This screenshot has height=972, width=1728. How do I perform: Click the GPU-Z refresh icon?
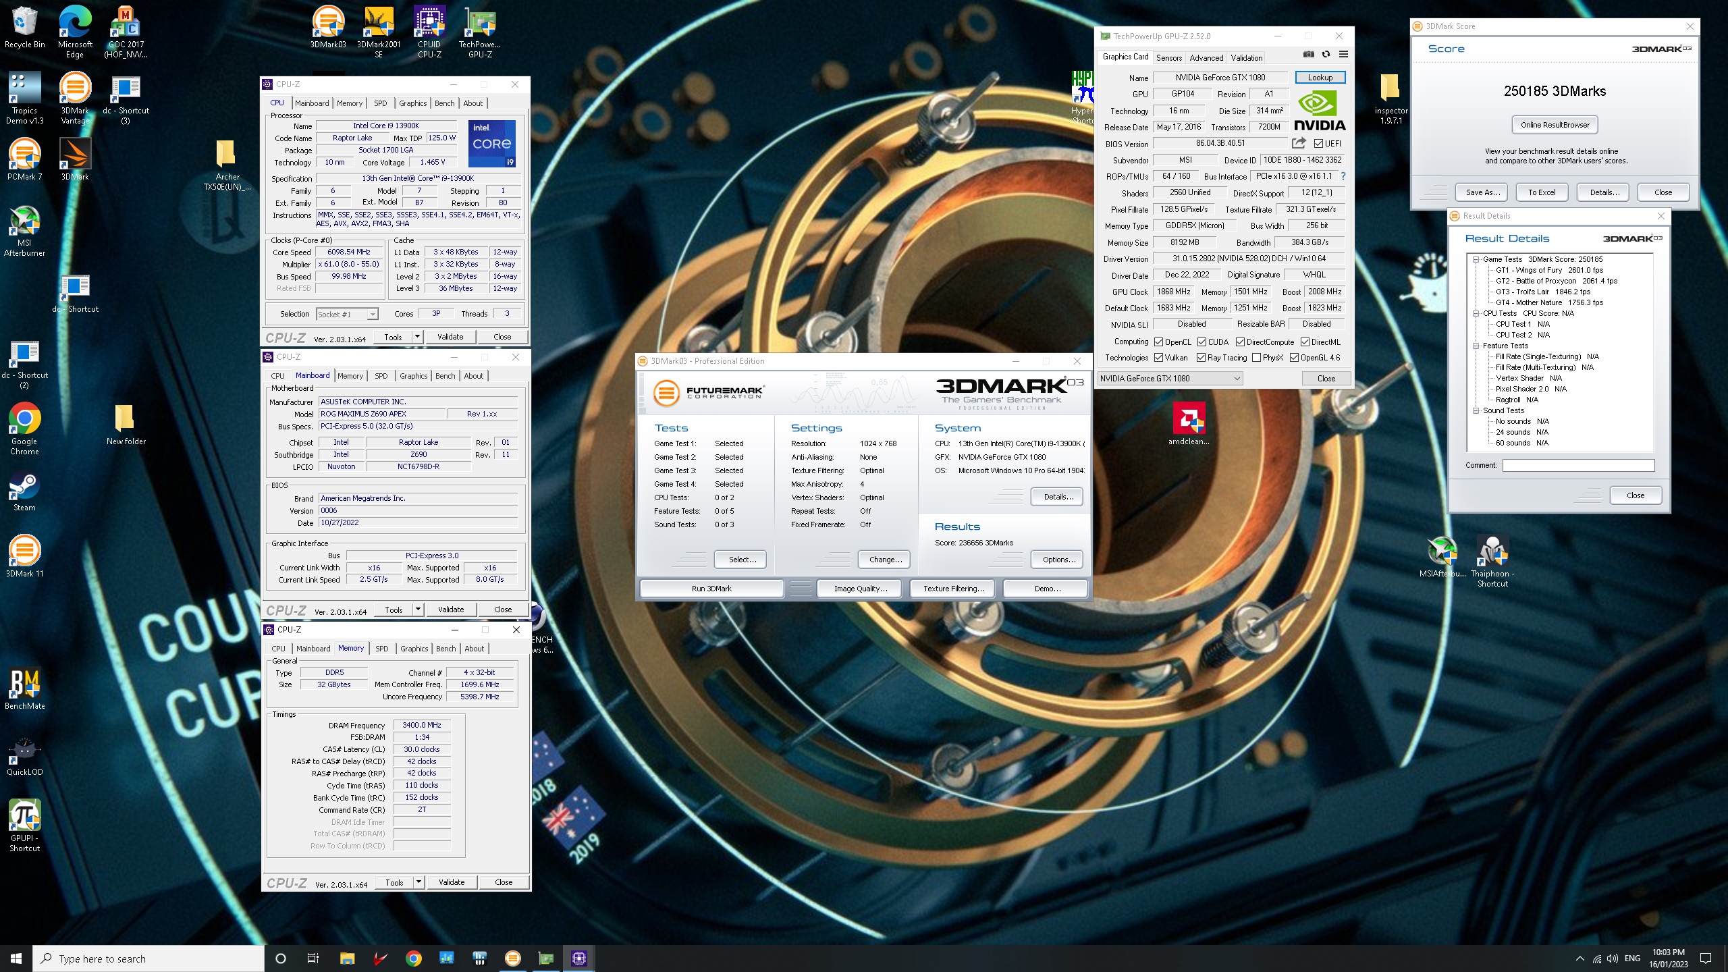click(x=1326, y=54)
